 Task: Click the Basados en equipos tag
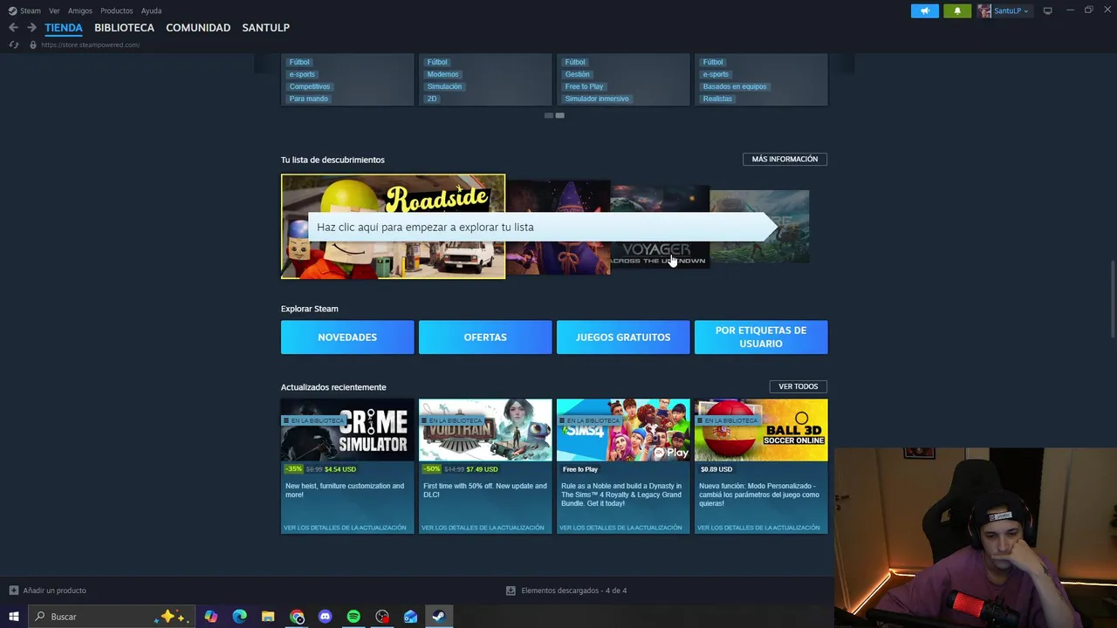click(x=735, y=86)
